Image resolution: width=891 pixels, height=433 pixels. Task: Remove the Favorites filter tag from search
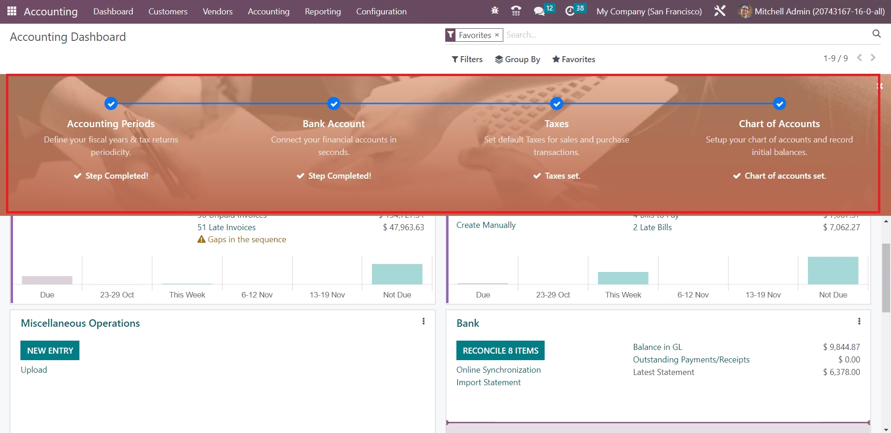click(x=497, y=35)
